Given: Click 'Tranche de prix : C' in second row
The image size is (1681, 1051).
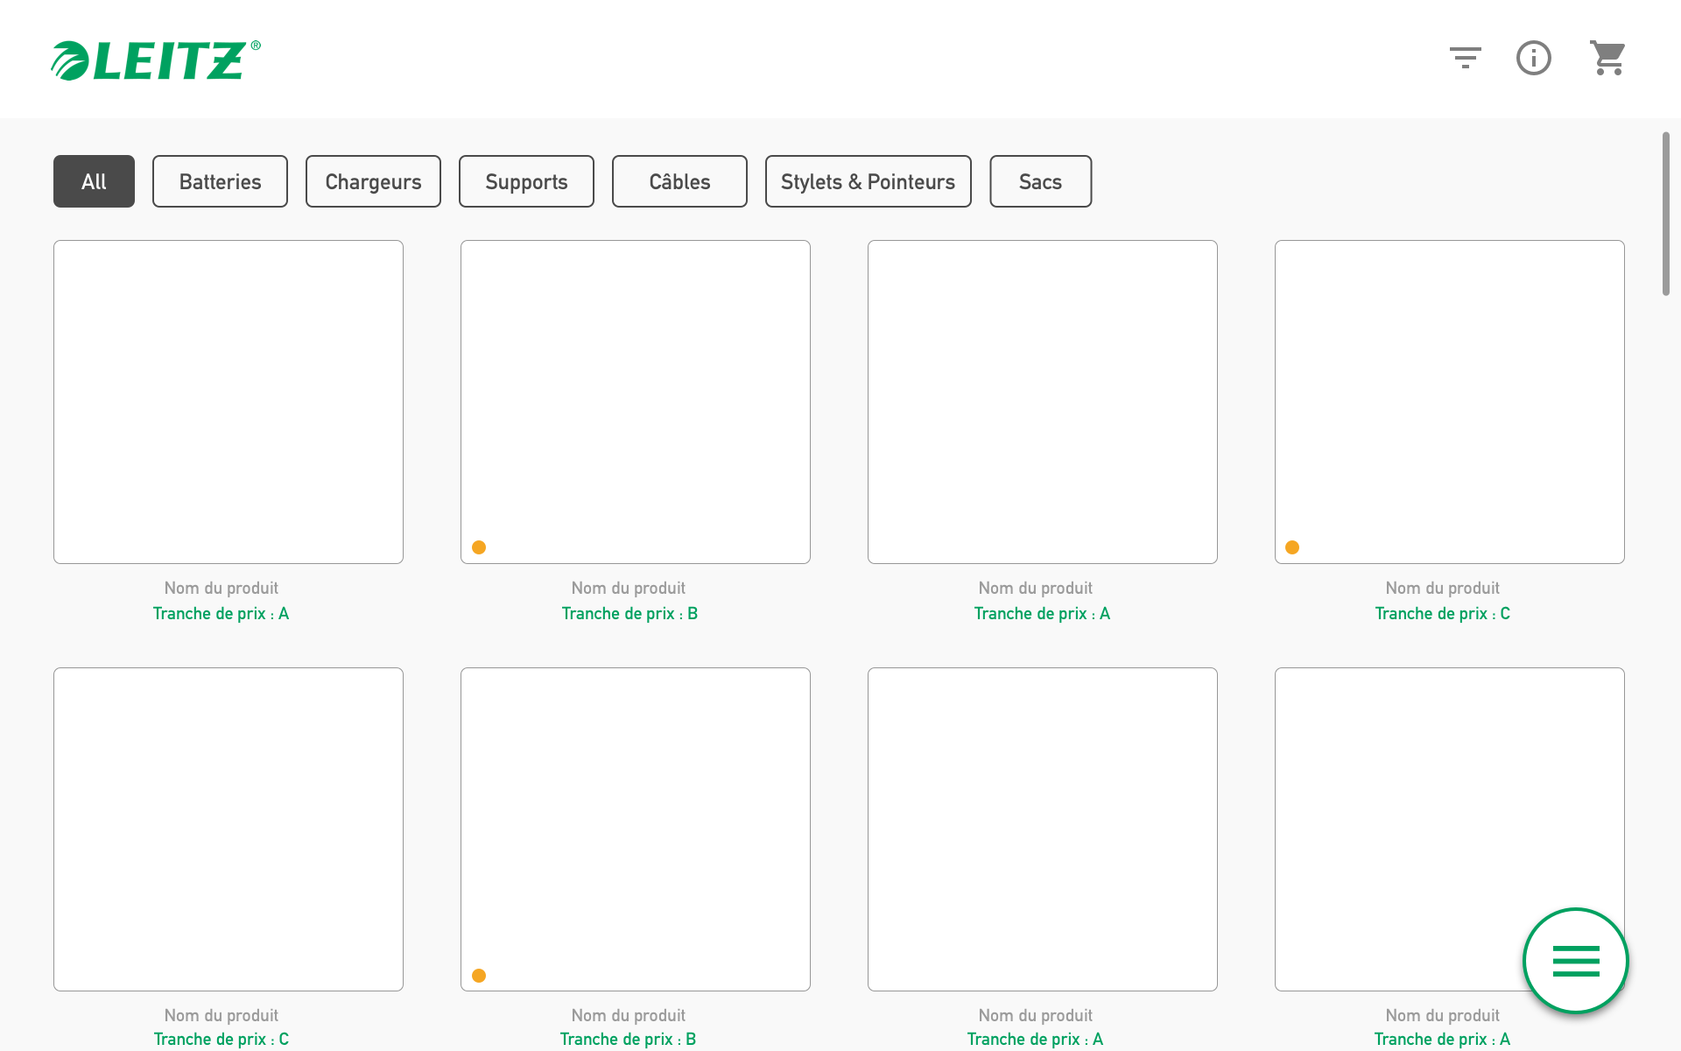Looking at the screenshot, I should tap(222, 1040).
